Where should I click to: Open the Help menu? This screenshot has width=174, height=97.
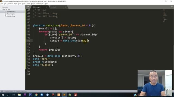tap(46, 4)
